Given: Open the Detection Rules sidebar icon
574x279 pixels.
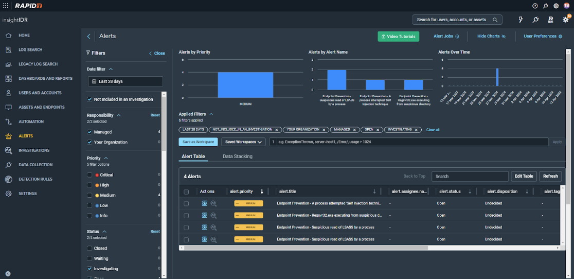Looking at the screenshot, I should [8, 179].
